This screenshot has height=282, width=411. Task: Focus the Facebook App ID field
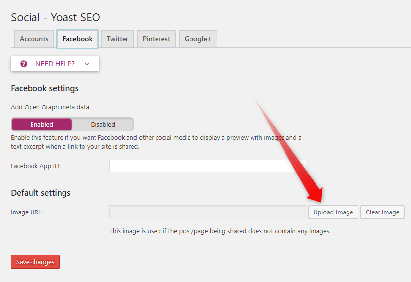tap(207, 166)
